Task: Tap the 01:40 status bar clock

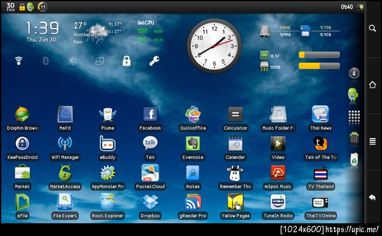Action: pyautogui.click(x=347, y=7)
